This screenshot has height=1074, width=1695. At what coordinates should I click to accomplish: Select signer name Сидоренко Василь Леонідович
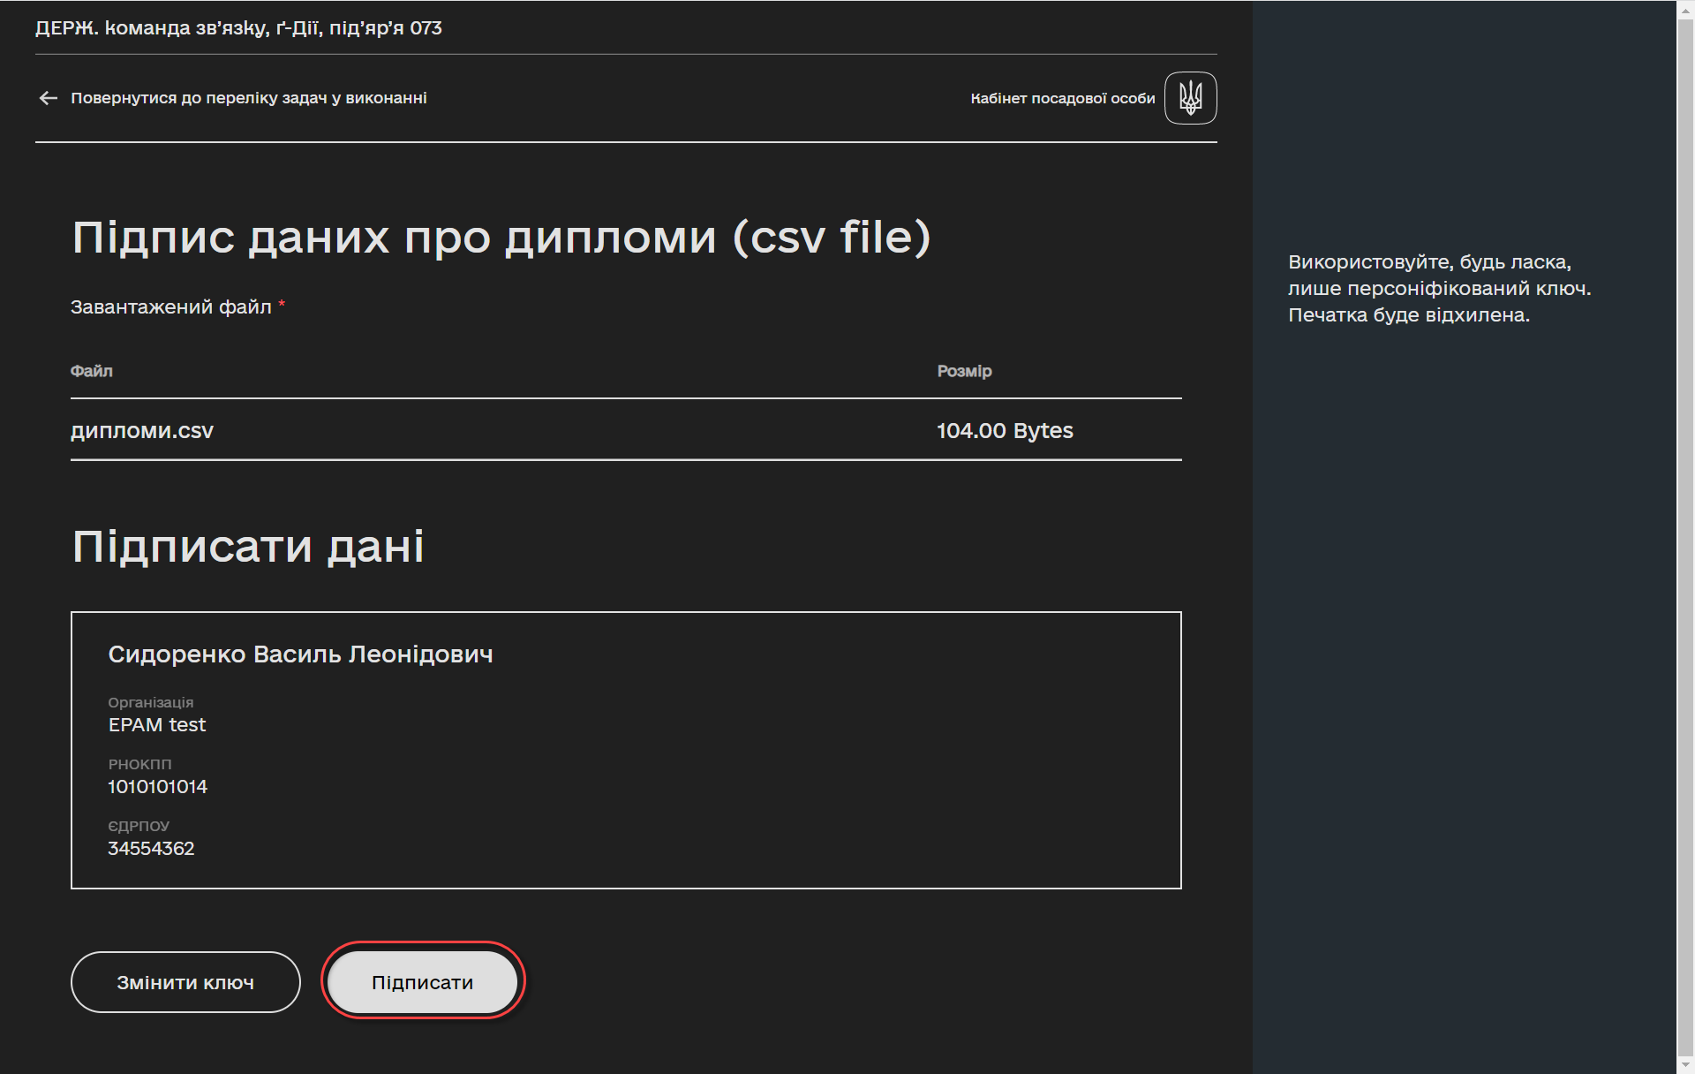(x=300, y=654)
